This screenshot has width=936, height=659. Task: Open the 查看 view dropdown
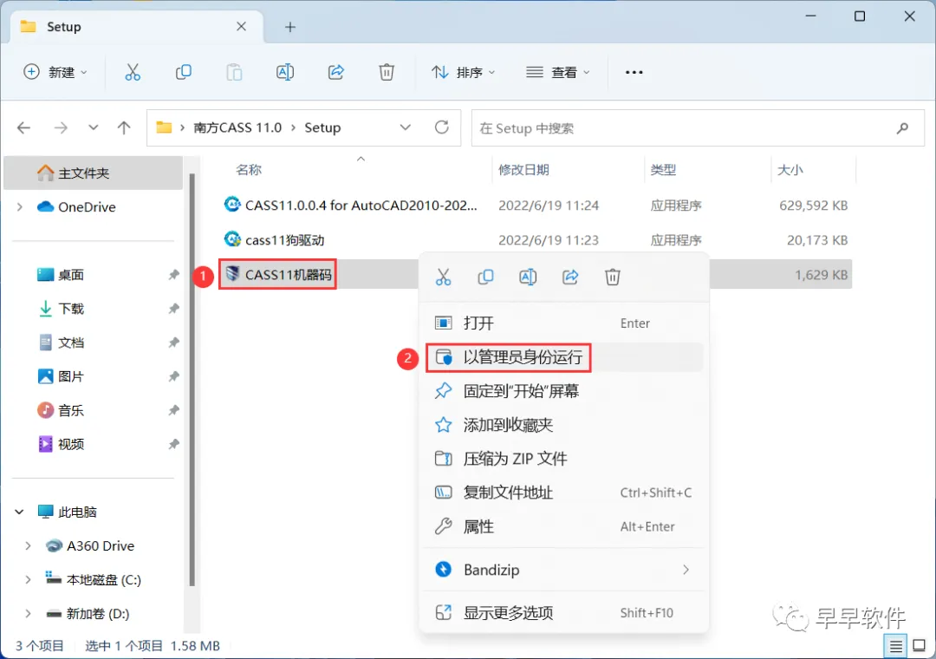point(557,72)
